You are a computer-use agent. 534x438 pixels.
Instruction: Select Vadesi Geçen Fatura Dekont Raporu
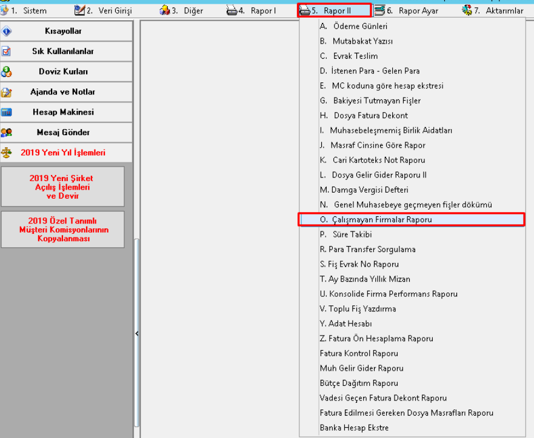pos(412,398)
